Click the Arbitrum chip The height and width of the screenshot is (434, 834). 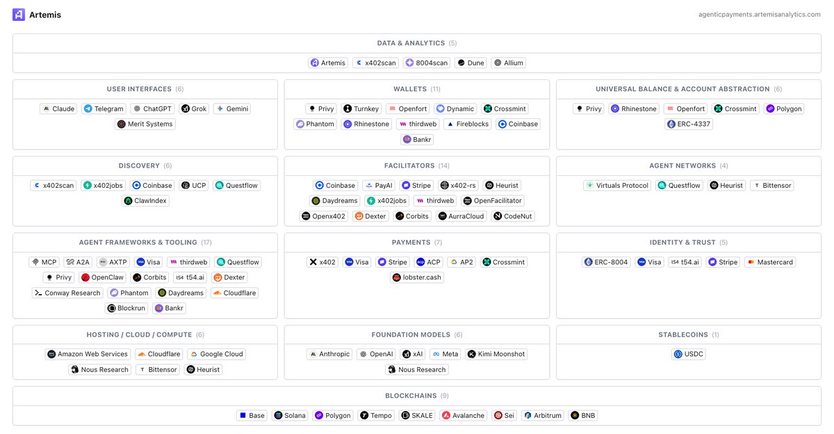[543, 415]
